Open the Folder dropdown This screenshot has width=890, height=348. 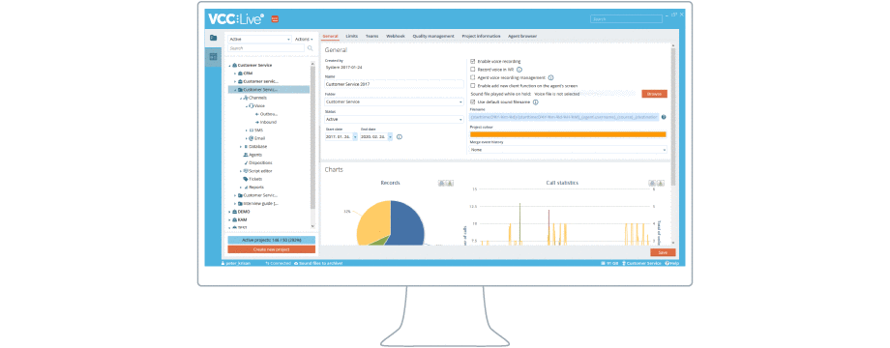394,102
